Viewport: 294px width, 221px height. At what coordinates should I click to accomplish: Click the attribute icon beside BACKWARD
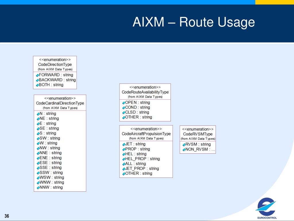point(37,80)
